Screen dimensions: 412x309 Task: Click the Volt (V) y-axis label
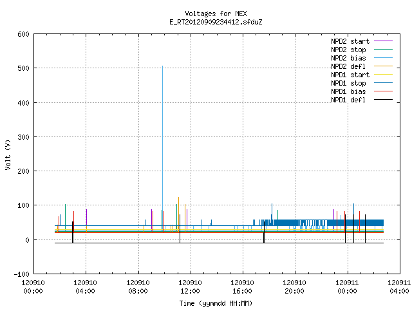[x=8, y=154]
